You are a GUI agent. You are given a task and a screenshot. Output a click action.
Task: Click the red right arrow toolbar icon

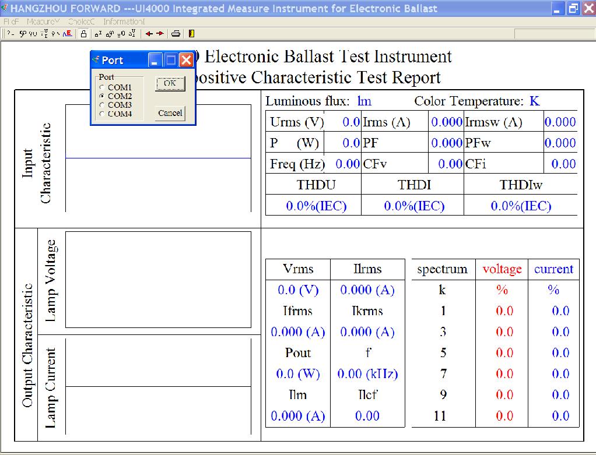(x=159, y=33)
